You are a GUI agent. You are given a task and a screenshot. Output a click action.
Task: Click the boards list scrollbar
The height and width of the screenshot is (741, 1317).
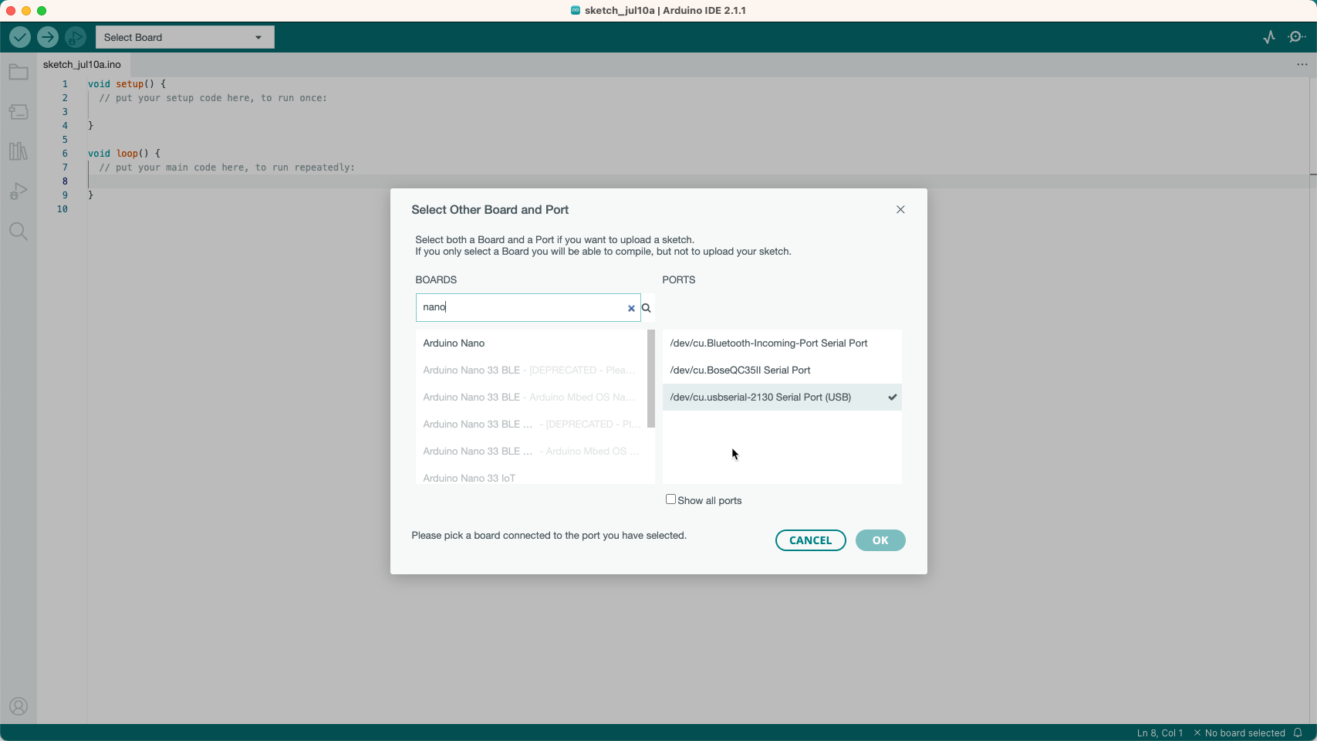pyautogui.click(x=651, y=378)
